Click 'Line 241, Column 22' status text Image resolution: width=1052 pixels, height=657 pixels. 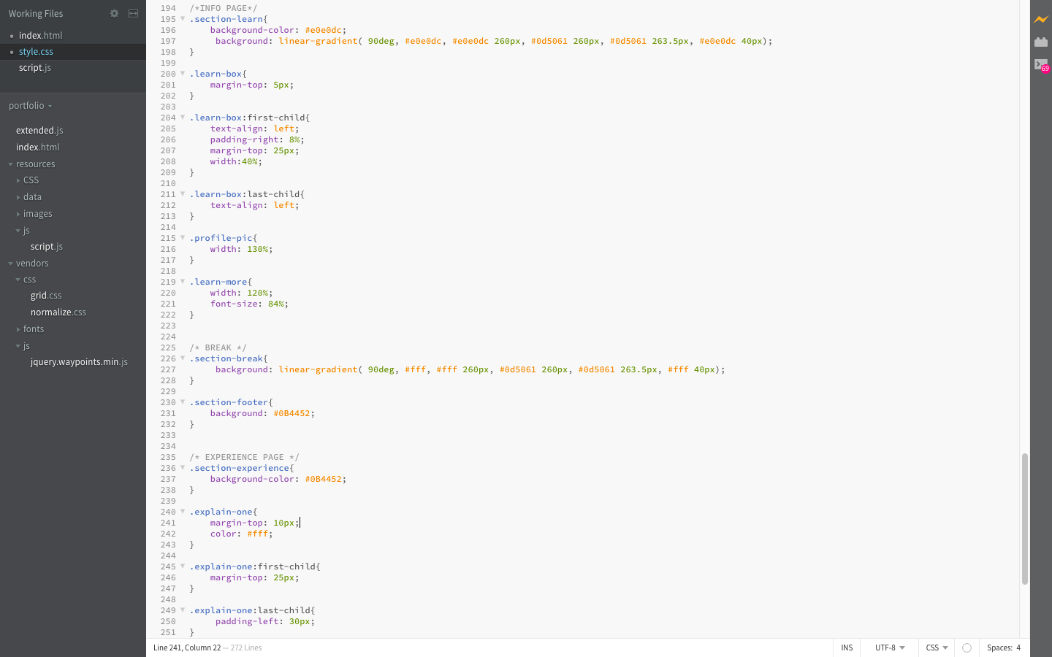tap(186, 648)
